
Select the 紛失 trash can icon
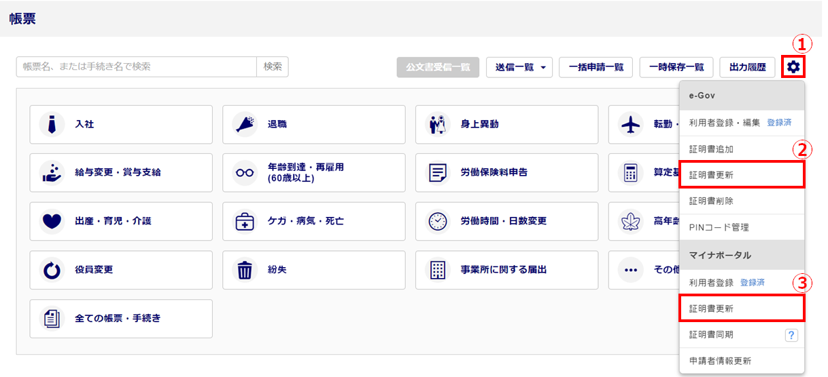click(x=245, y=270)
